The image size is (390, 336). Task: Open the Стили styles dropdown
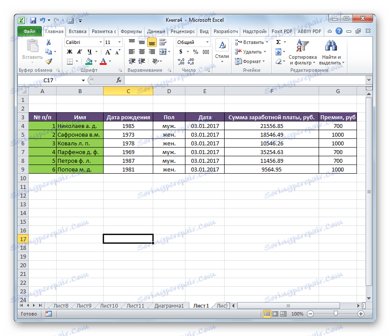[222, 51]
